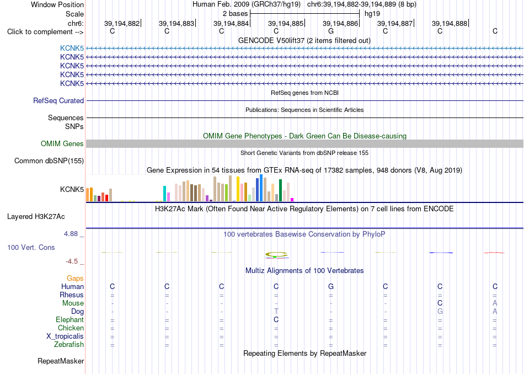Click the G base in the complement row
524x374 pixels.
click(x=331, y=31)
